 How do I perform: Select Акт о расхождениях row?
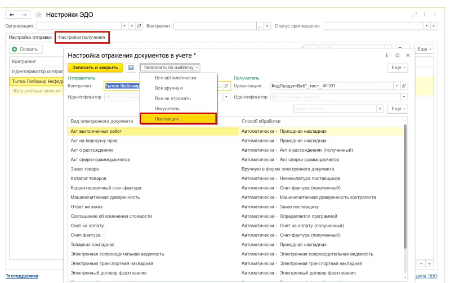tap(236, 150)
